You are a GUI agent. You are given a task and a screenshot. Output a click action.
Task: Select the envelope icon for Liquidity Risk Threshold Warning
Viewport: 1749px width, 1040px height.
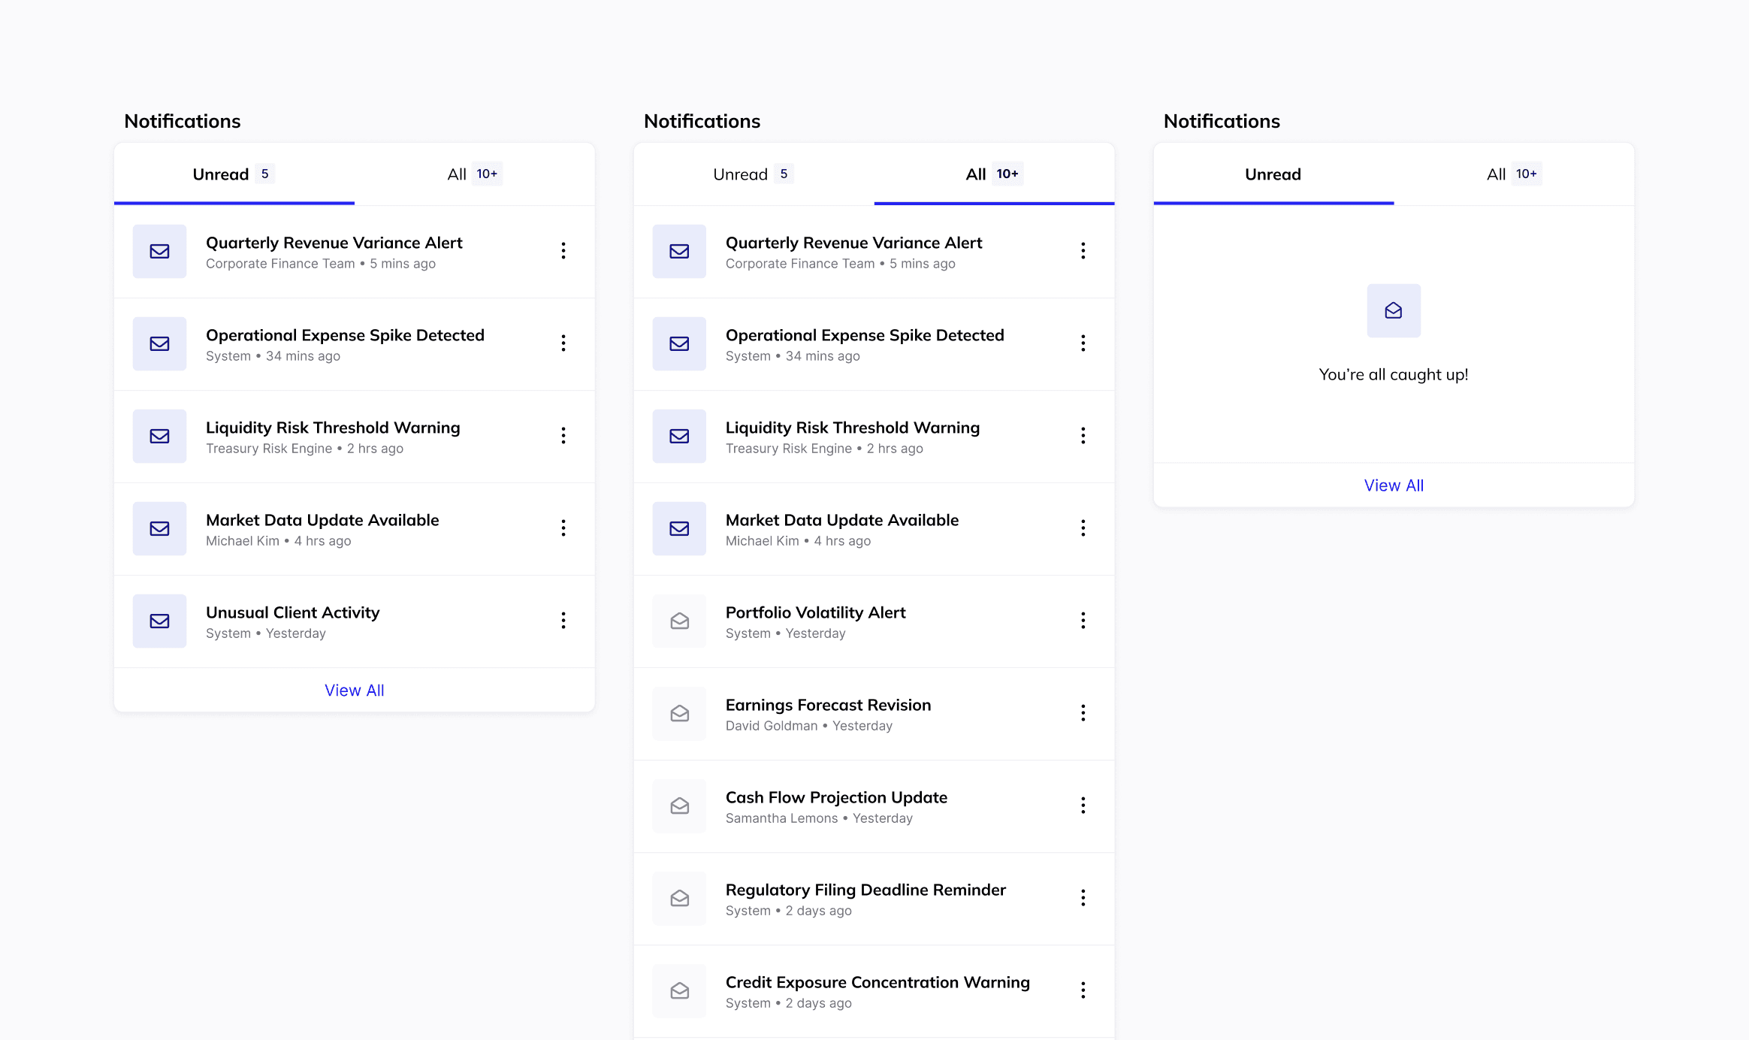click(159, 436)
